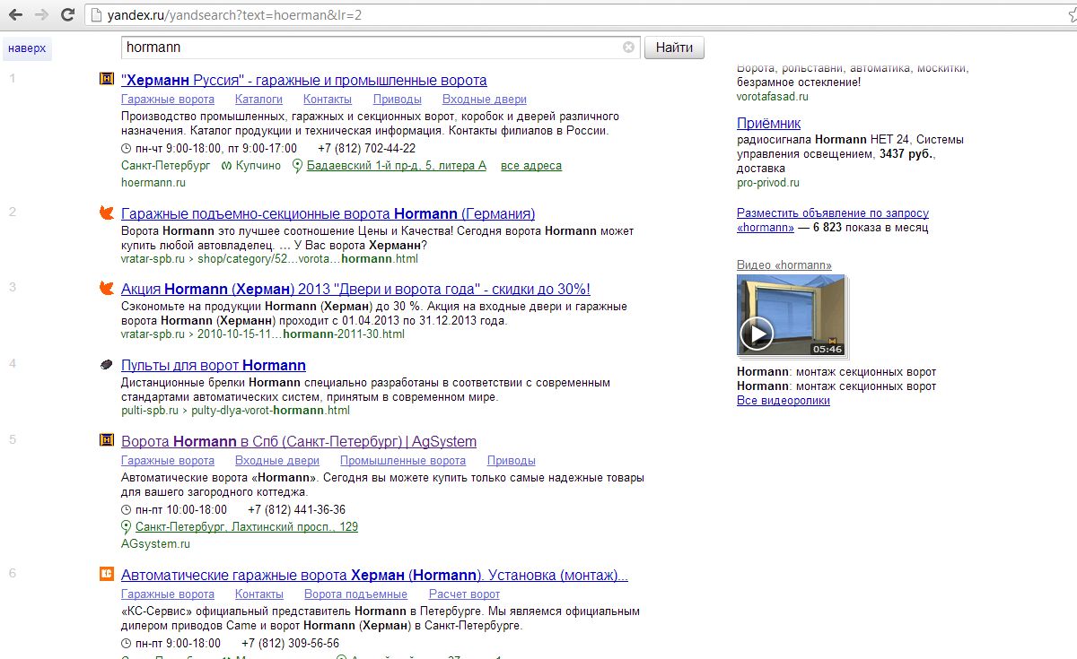Open the Hormann video thumbnail
This screenshot has width=1077, height=659.
click(791, 316)
